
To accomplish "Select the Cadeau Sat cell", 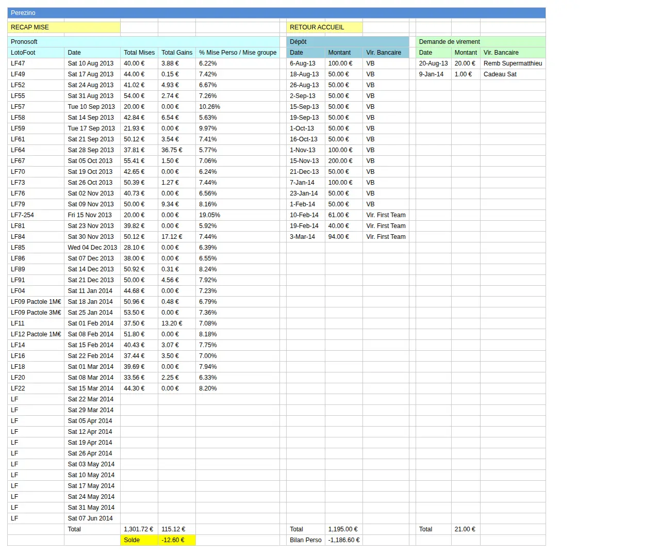I will 513,74.
